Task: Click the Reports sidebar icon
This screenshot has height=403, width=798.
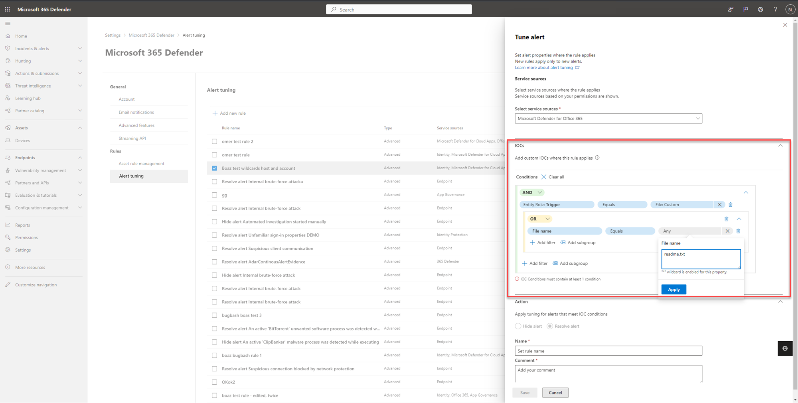Action: click(8, 225)
